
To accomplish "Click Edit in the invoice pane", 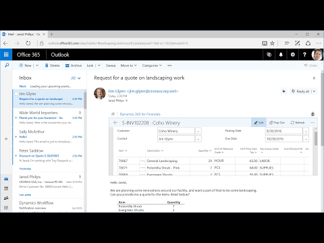I will point(259,123).
